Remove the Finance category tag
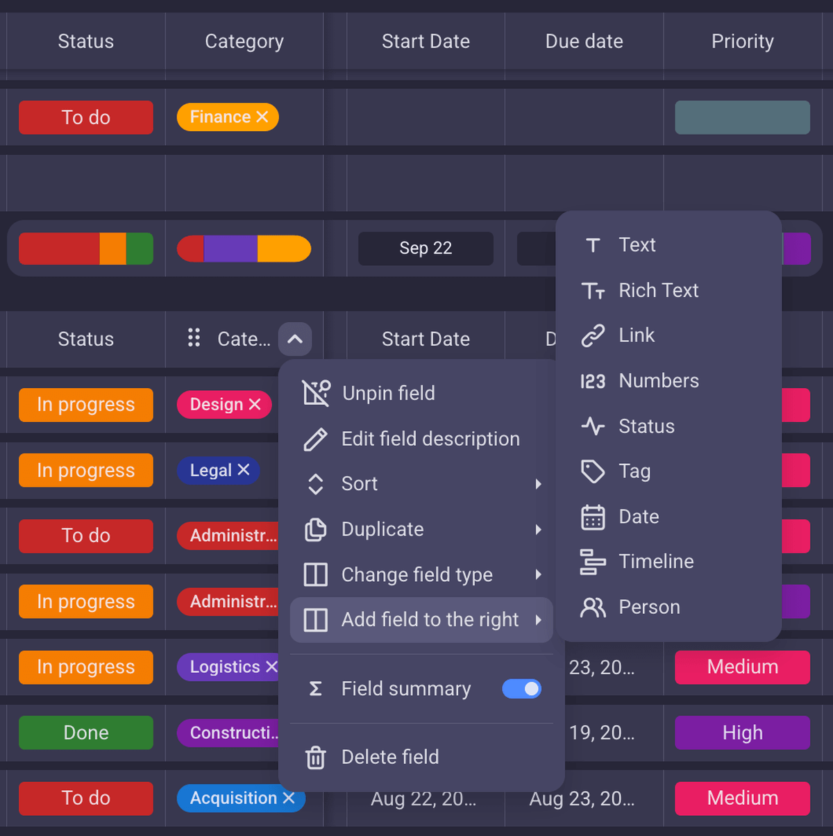The height and width of the screenshot is (836, 833). [262, 117]
